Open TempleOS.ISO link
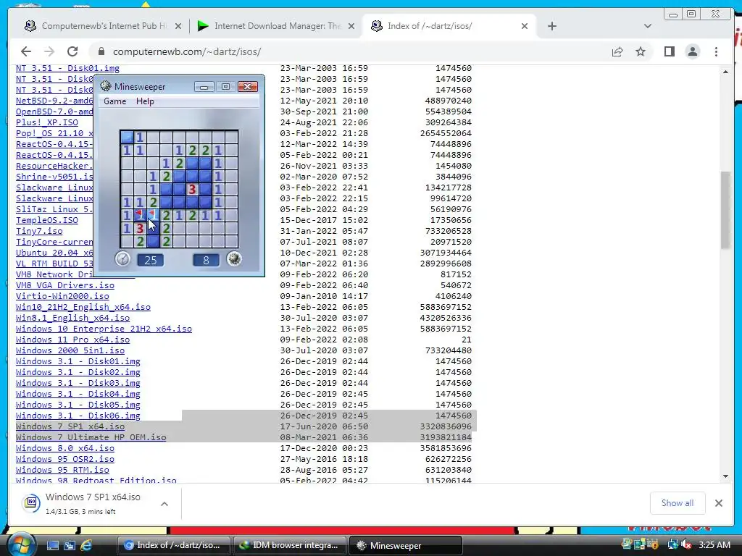The image size is (742, 556). [47, 220]
